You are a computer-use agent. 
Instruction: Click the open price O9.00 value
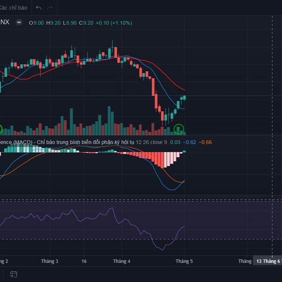pyautogui.click(x=36, y=23)
